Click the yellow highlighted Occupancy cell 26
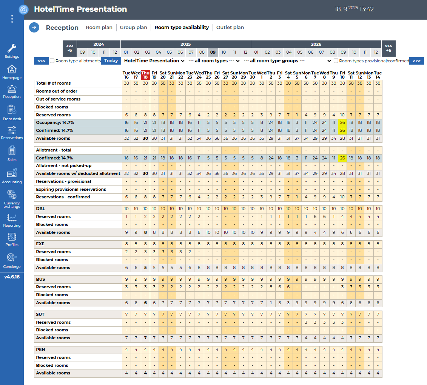Screen dimensions: 427x385 click(x=342, y=123)
